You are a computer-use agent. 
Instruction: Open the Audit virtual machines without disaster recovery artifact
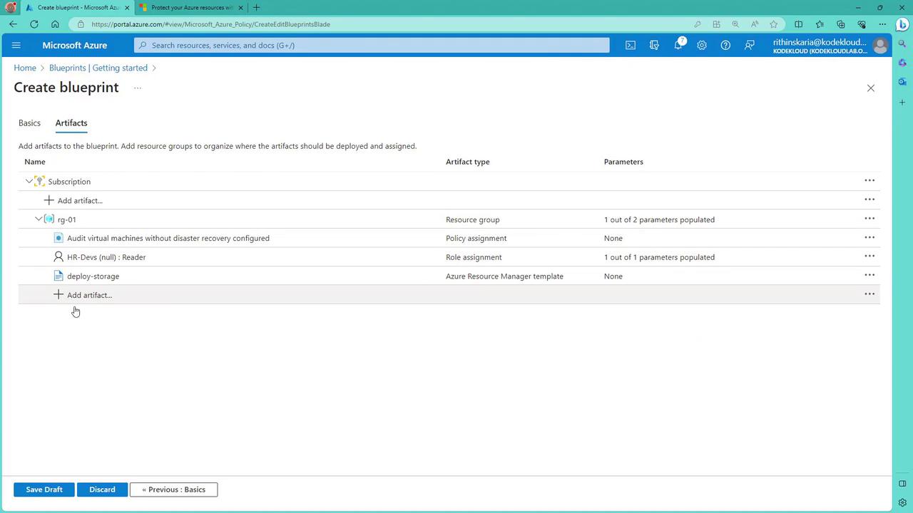coord(168,238)
